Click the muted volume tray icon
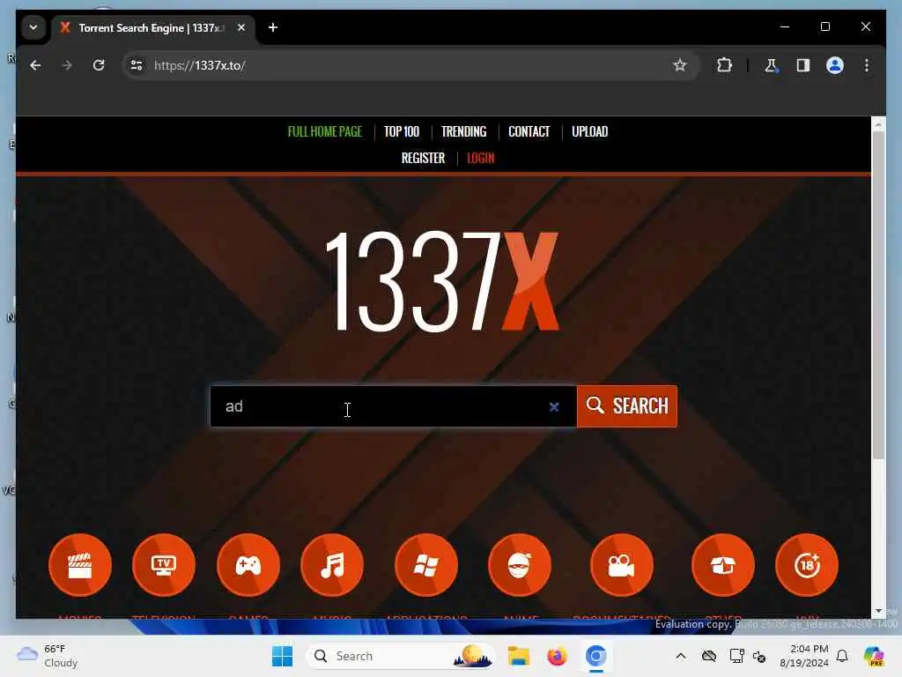The image size is (902, 677). click(759, 656)
